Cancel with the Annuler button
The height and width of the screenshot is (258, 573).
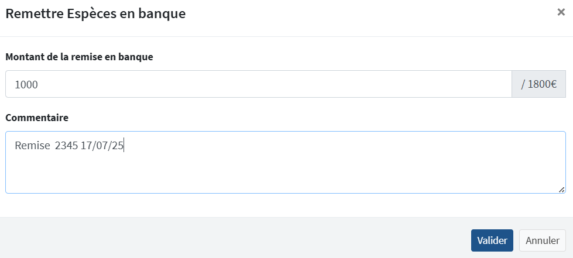point(542,240)
